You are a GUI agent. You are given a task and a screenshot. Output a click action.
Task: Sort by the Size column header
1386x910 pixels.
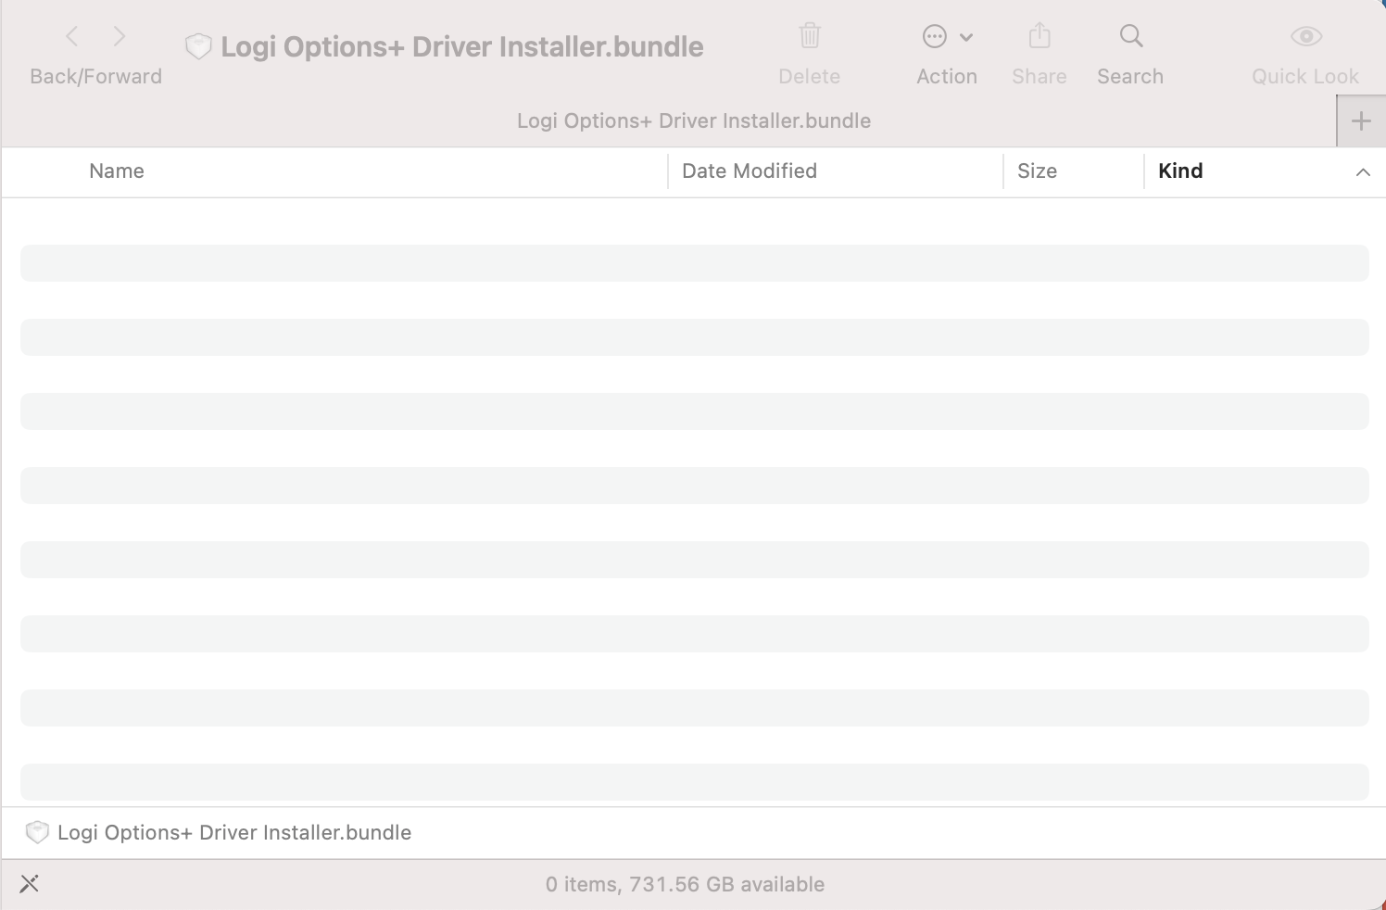pos(1037,171)
